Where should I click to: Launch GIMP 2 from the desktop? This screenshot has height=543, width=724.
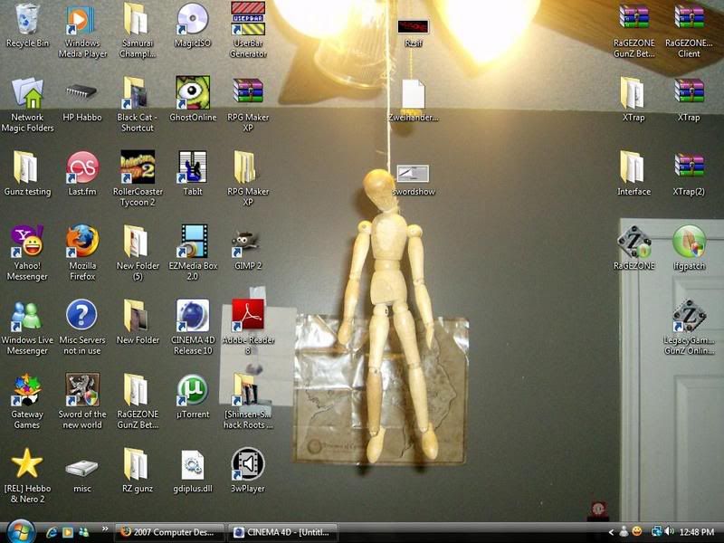[x=247, y=243]
